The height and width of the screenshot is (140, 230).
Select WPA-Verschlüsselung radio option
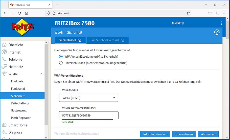[61, 57]
